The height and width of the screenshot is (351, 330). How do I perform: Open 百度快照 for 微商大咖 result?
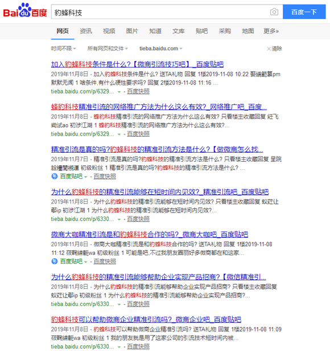click(x=105, y=262)
